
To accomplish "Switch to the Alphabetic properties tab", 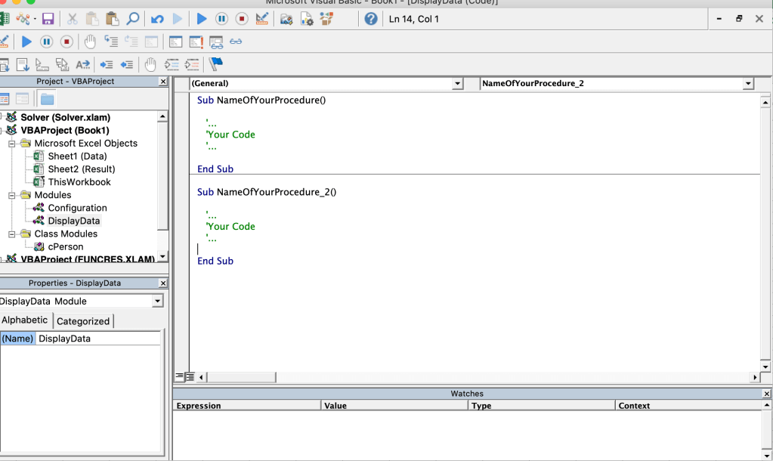I will (25, 320).
